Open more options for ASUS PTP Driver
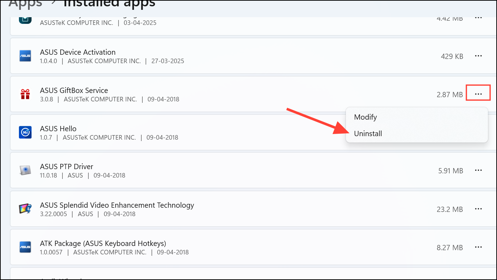Viewport: 497px width, 280px height. [x=478, y=171]
